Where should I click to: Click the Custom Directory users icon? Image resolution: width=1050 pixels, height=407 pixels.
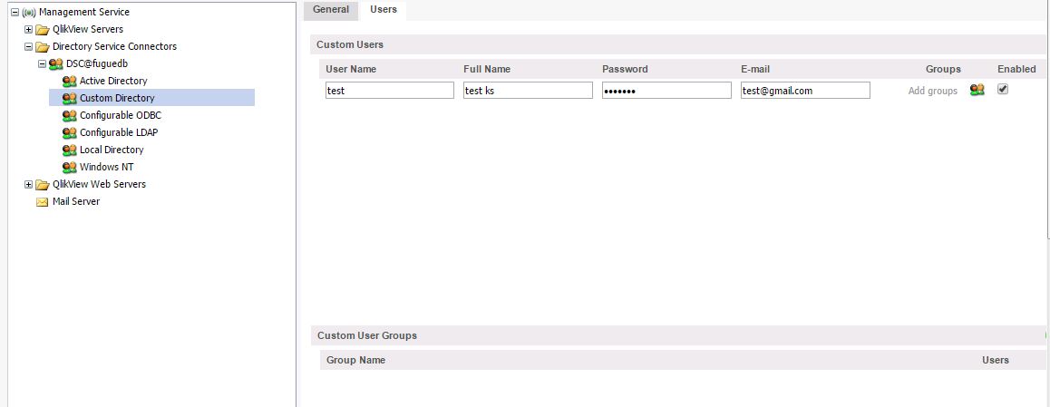point(70,99)
